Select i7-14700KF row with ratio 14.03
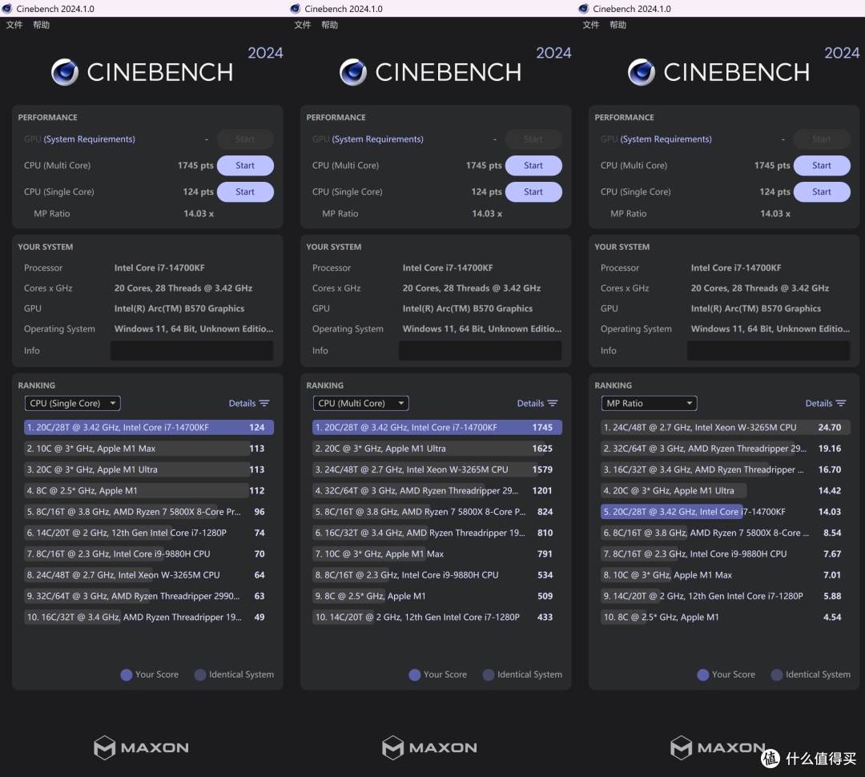865x777 pixels. point(726,512)
